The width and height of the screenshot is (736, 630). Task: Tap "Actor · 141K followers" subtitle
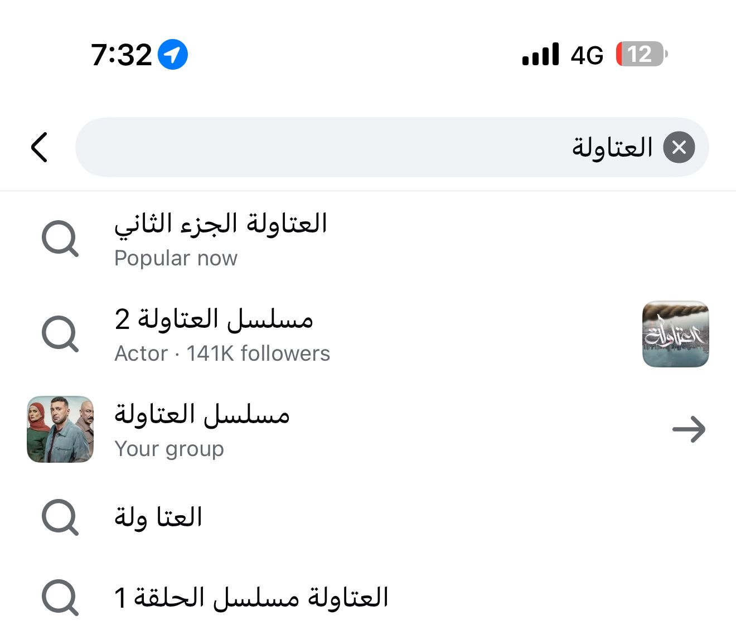click(222, 353)
